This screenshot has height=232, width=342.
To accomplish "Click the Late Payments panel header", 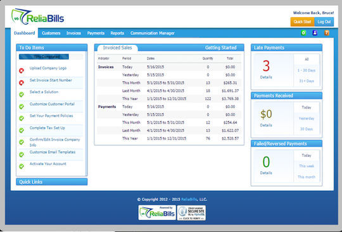I will [286, 47].
